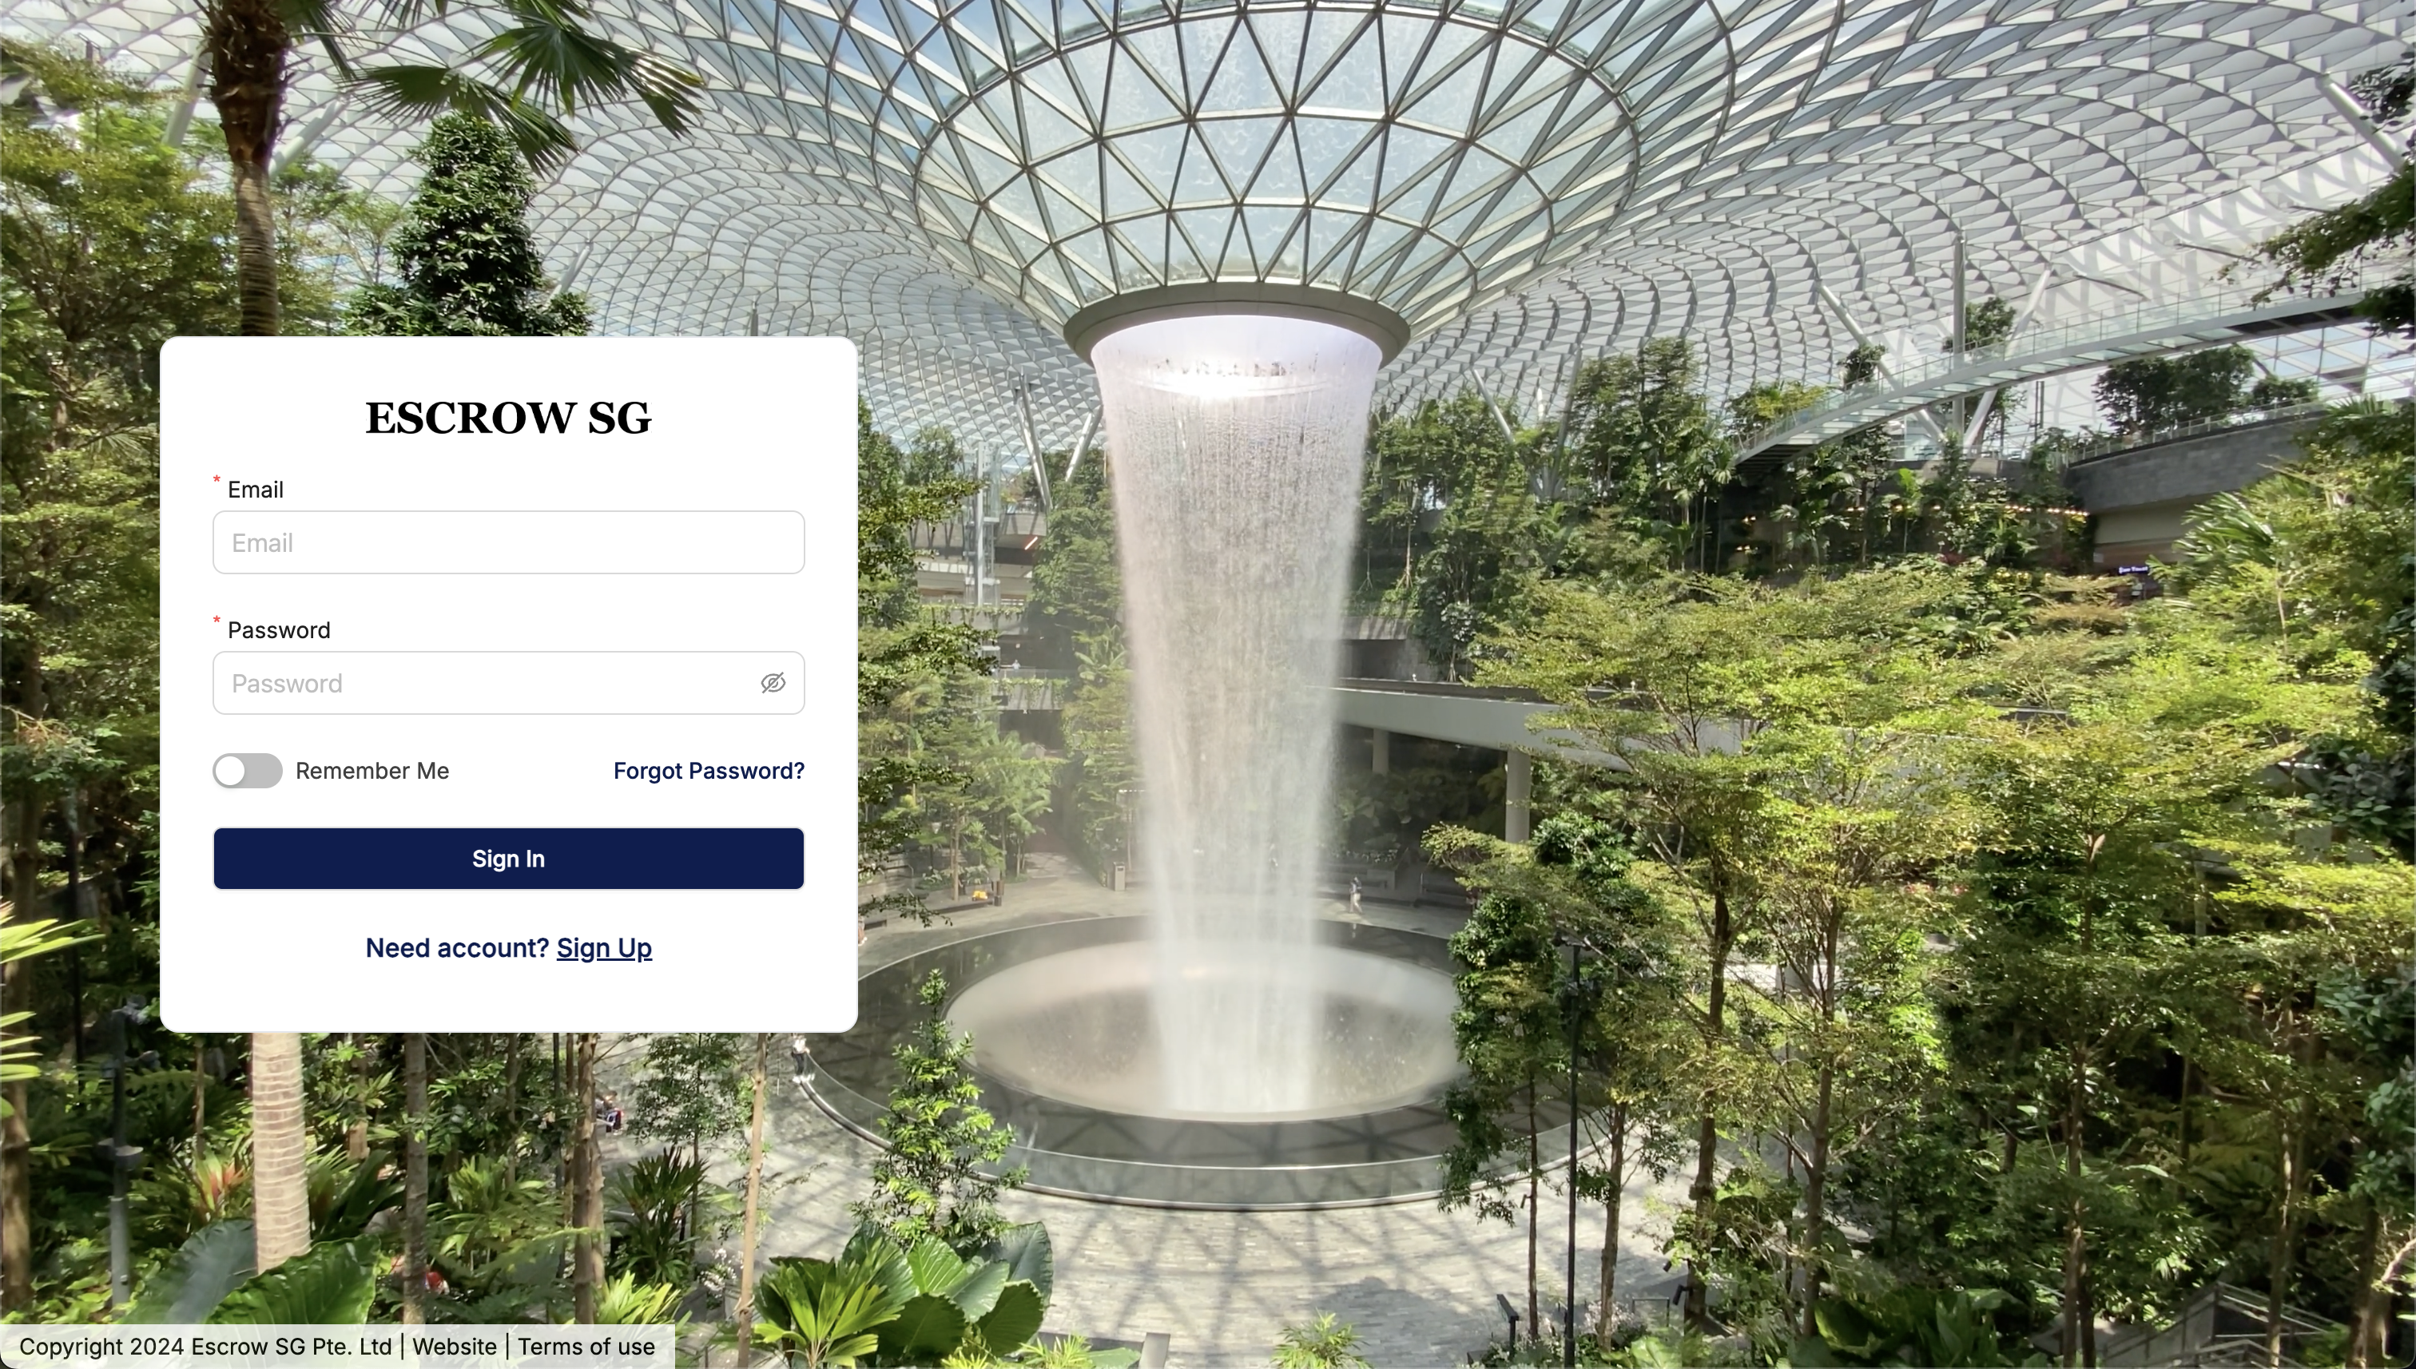Click the glass dome roof in the background

(1317, 141)
